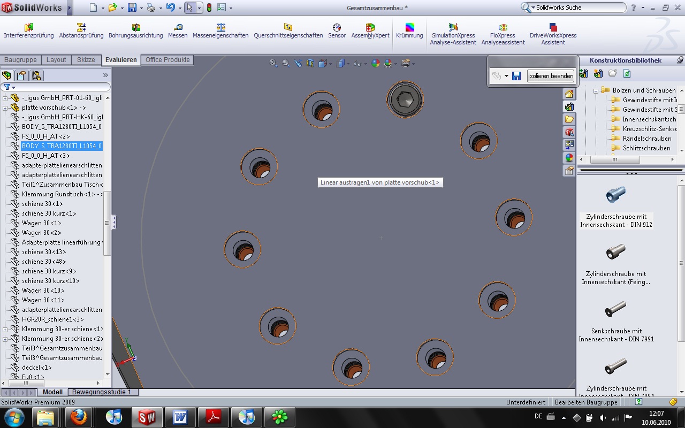Image resolution: width=685 pixels, height=428 pixels.
Task: Click Isolieren beenden button
Action: (551, 76)
